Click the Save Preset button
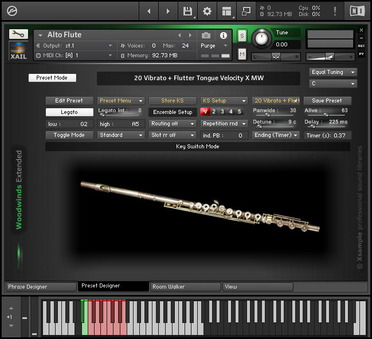This screenshot has width=372, height=339. pos(327,101)
